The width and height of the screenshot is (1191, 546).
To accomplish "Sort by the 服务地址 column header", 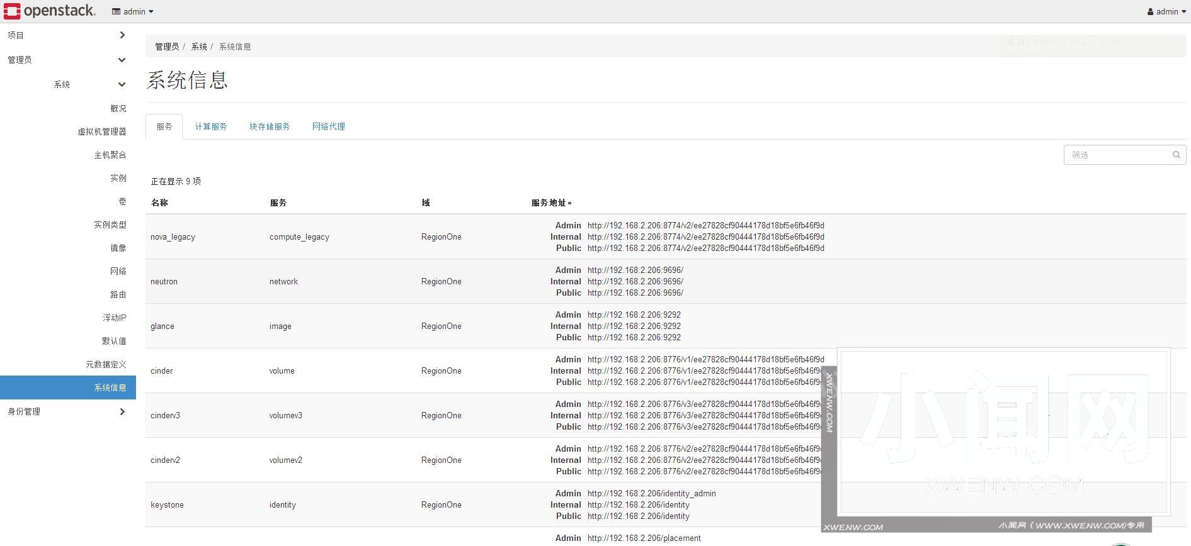I will [551, 203].
